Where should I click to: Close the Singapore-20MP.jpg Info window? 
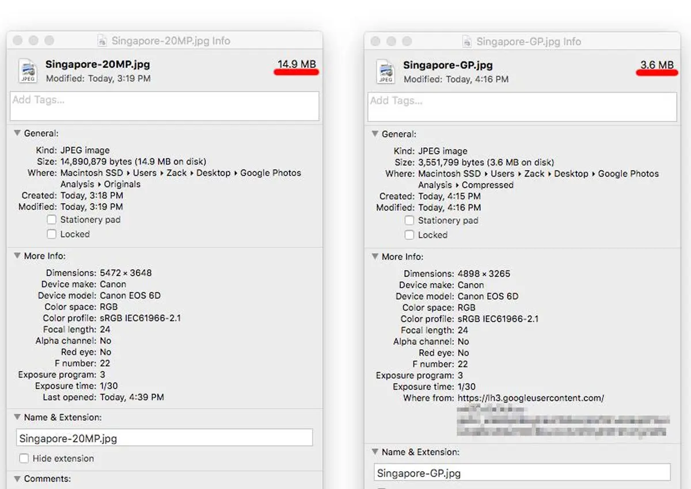(x=18, y=40)
